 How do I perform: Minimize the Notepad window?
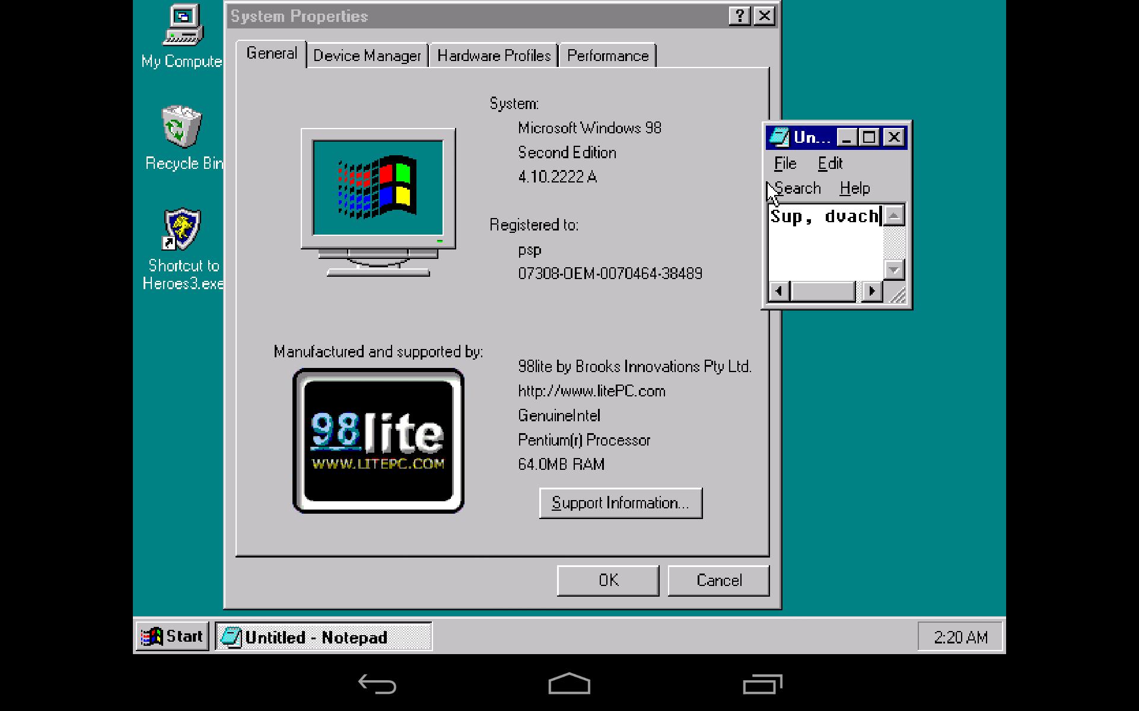click(x=847, y=137)
